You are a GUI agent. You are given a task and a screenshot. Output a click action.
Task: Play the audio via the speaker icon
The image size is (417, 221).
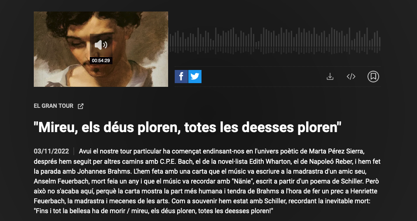[x=101, y=45]
